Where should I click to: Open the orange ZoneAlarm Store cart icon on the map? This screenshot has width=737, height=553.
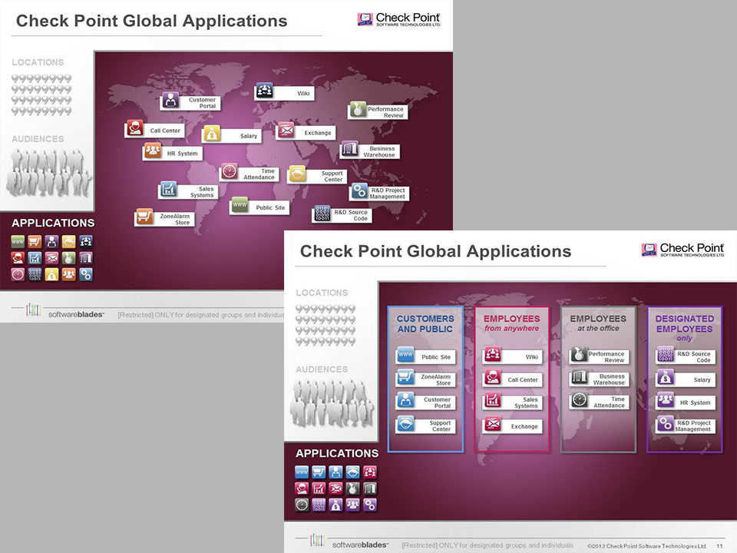point(144,217)
